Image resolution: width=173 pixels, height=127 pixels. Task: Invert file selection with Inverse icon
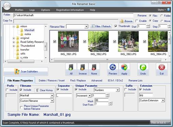[x=83, y=69]
